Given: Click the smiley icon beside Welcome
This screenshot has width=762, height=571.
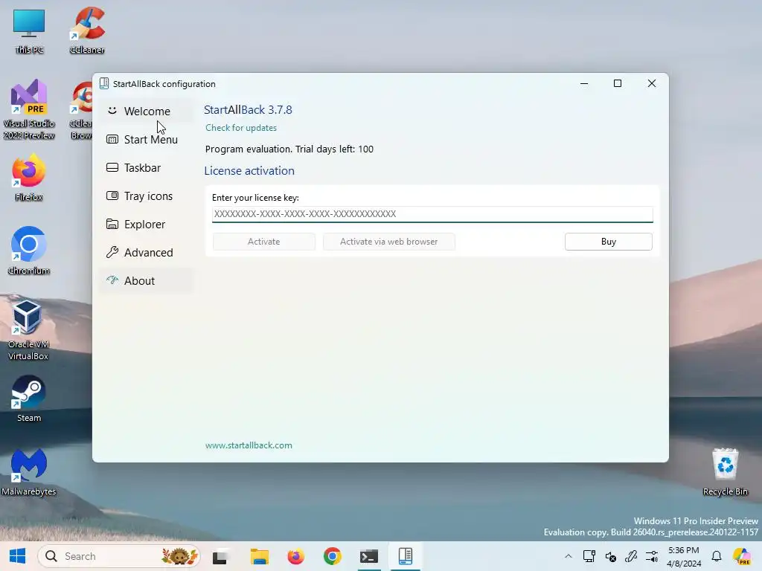Looking at the screenshot, I should click(x=112, y=111).
